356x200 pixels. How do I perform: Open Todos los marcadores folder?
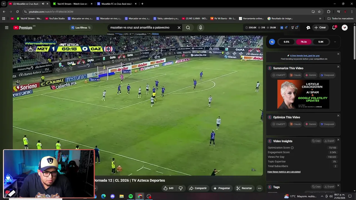click(x=340, y=19)
